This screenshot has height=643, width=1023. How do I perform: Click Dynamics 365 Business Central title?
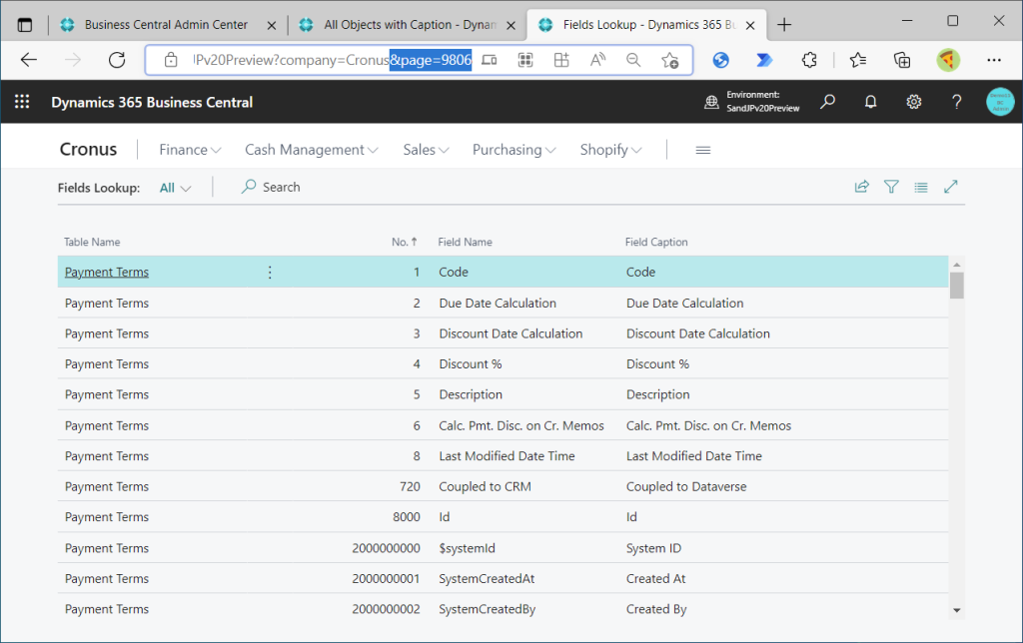pyautogui.click(x=152, y=103)
